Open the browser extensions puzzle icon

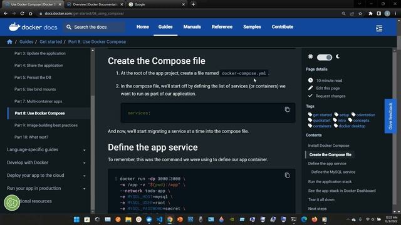(x=370, y=14)
